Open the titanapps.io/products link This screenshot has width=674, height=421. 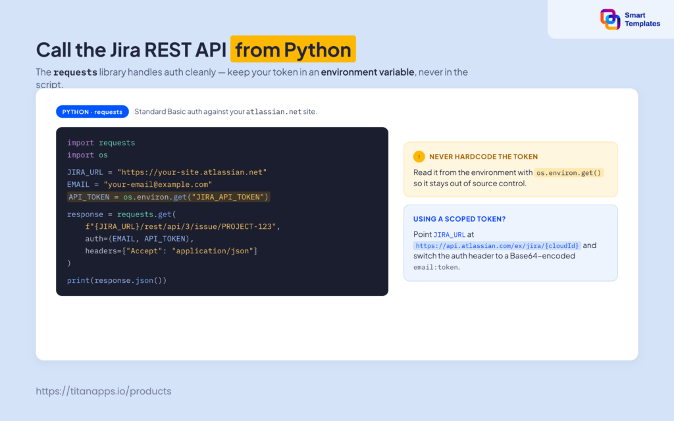[103, 391]
